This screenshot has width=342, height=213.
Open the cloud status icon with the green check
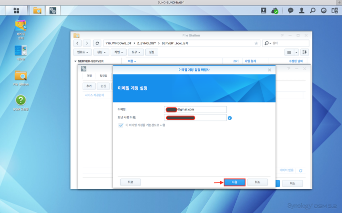click(x=274, y=10)
